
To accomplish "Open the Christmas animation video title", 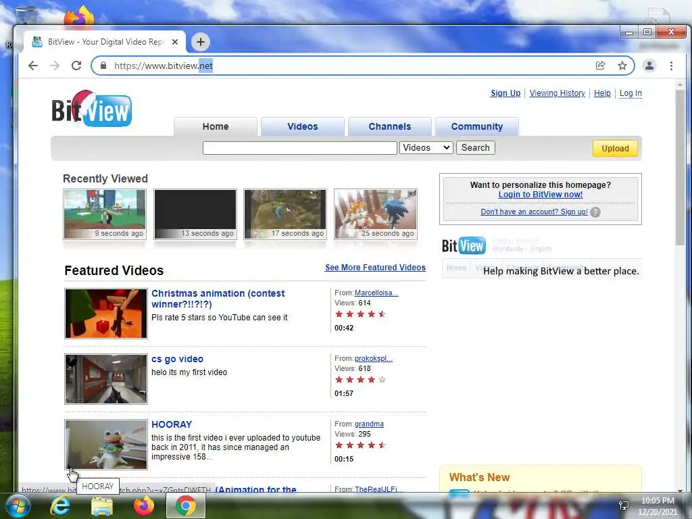I will (x=218, y=299).
